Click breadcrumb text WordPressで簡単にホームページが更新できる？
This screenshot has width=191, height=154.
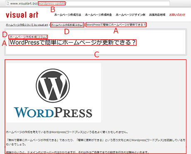coord(116,25)
